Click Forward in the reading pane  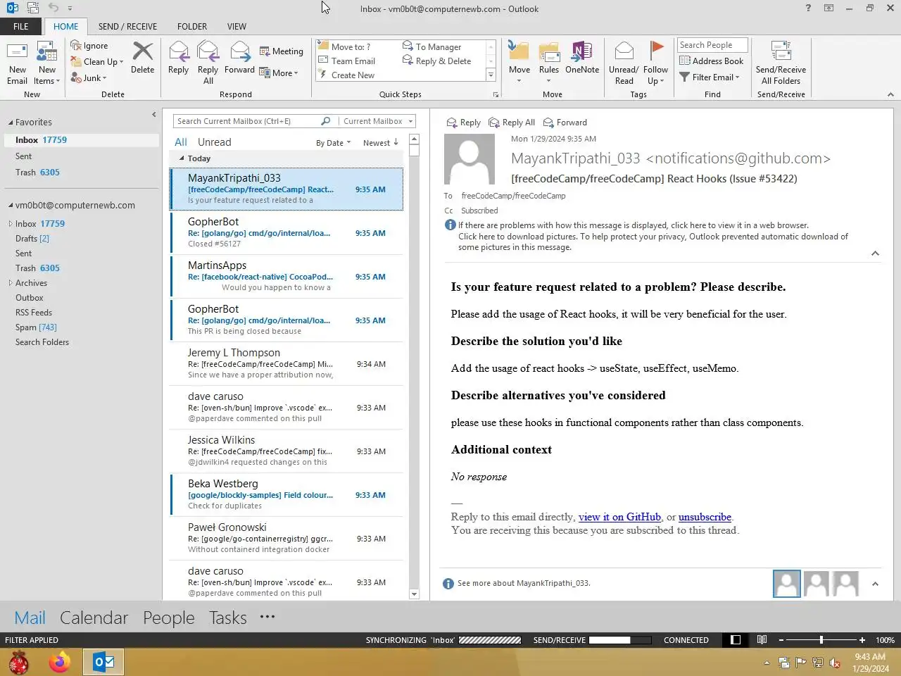click(x=566, y=123)
